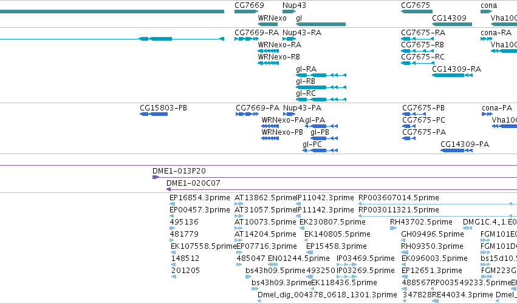Select protein Nup43-PA
The height and width of the screenshot is (304, 517).
(x=303, y=108)
